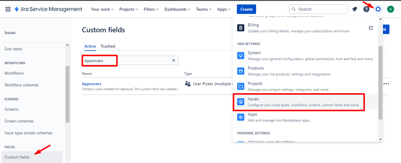This screenshot has width=401, height=163.
Task: Open the help question mark icon
Action: tap(366, 9)
